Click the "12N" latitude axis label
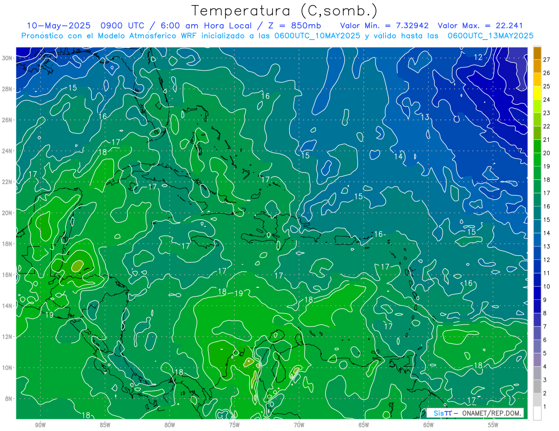The image size is (559, 431). pyautogui.click(x=7, y=337)
